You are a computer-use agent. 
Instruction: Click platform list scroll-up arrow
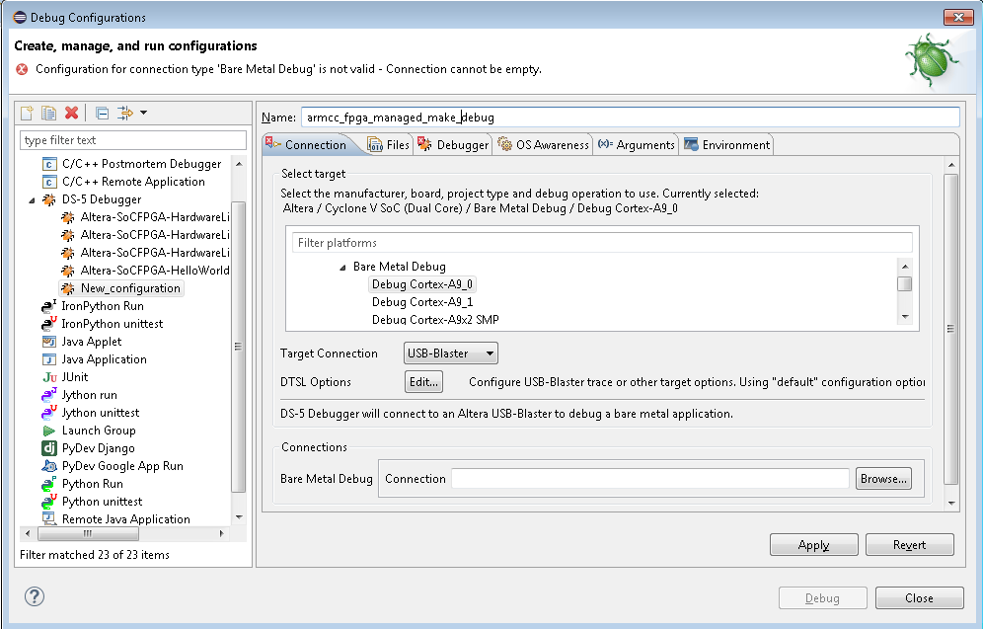(905, 267)
